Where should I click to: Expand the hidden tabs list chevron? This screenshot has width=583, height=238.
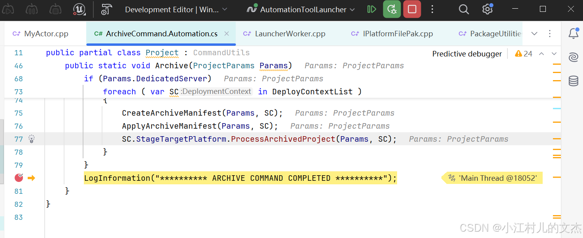[x=534, y=34]
